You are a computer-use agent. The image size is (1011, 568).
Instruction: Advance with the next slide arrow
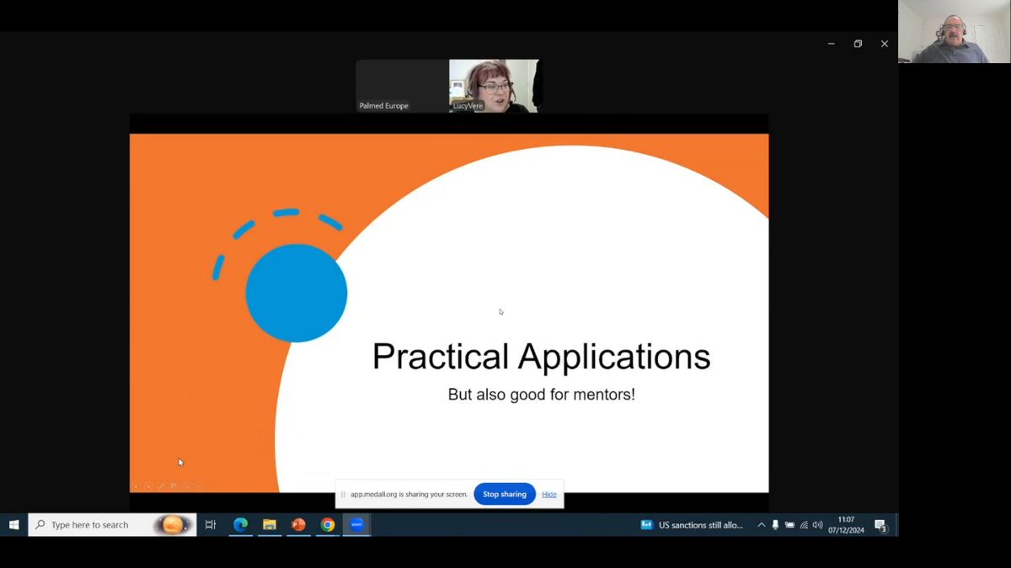(x=148, y=486)
